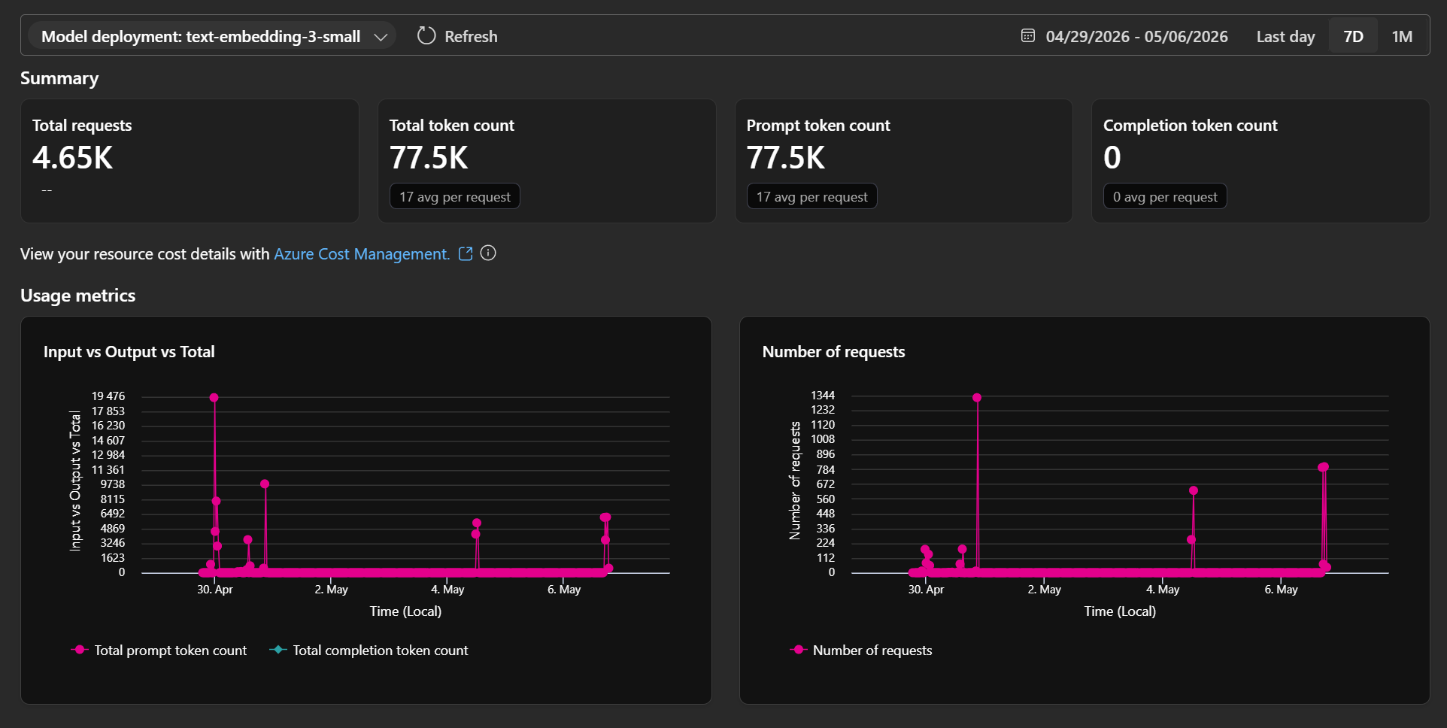This screenshot has width=1447, height=728.
Task: Expand the Model deployment dropdown
Action: point(212,35)
